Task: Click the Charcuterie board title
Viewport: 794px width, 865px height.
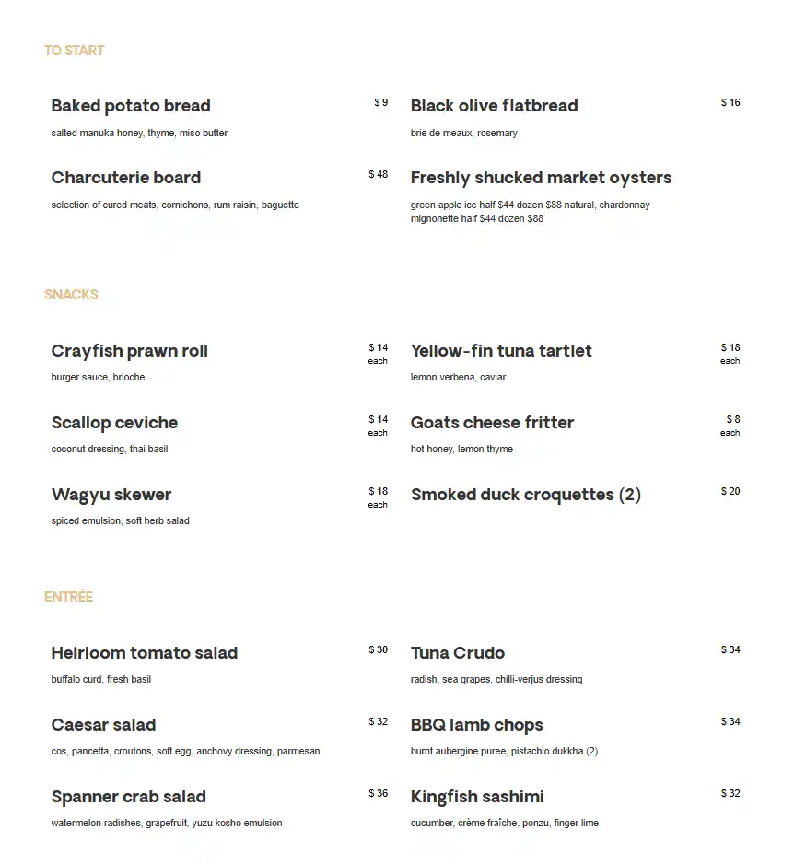Action: [x=126, y=178]
